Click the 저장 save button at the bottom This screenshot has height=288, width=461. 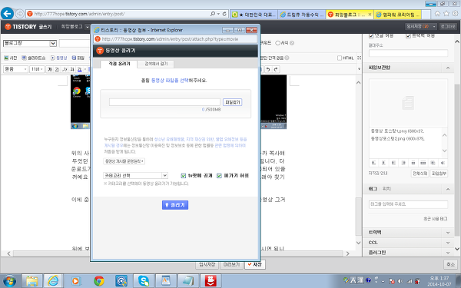pos(255,264)
